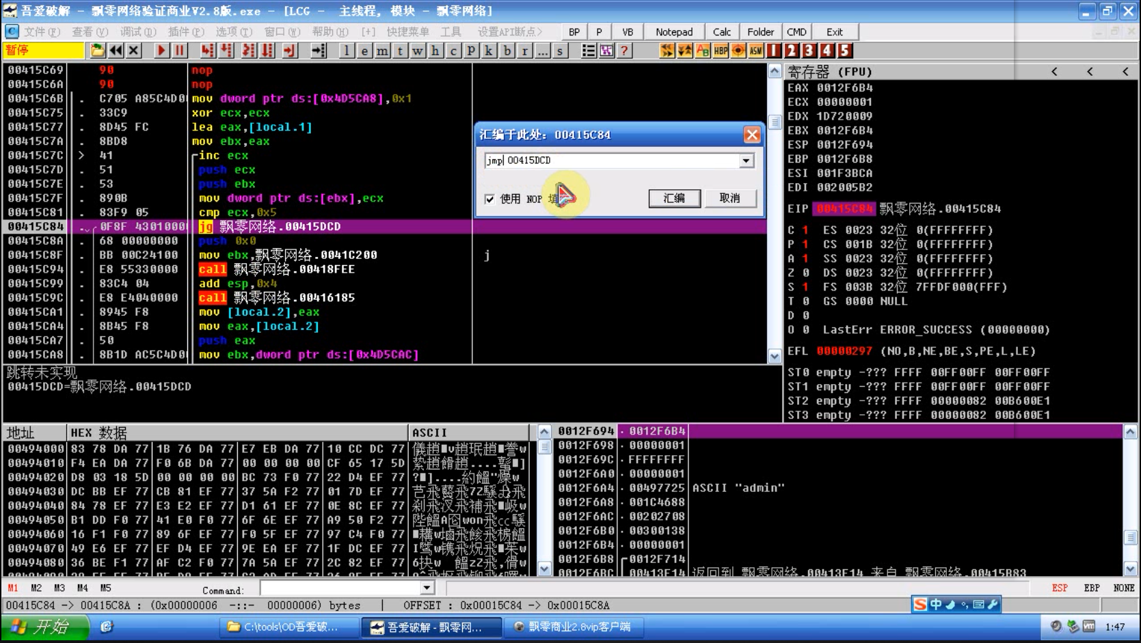
Task: Open the 调试(D) menu
Action: click(138, 32)
